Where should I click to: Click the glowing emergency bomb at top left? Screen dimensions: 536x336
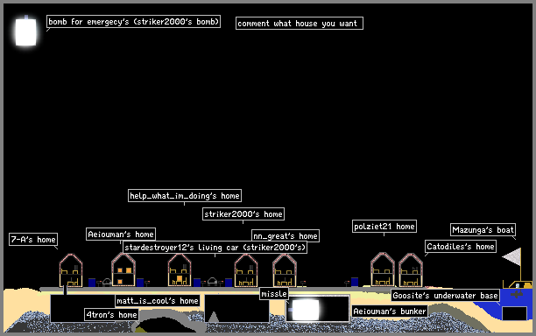tap(25, 31)
